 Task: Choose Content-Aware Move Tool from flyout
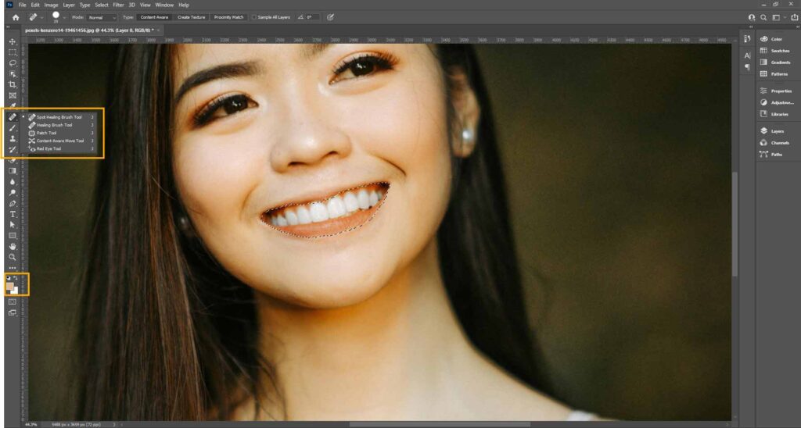pyautogui.click(x=59, y=141)
